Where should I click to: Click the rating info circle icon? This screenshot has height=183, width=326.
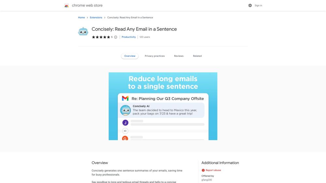[x=116, y=37]
